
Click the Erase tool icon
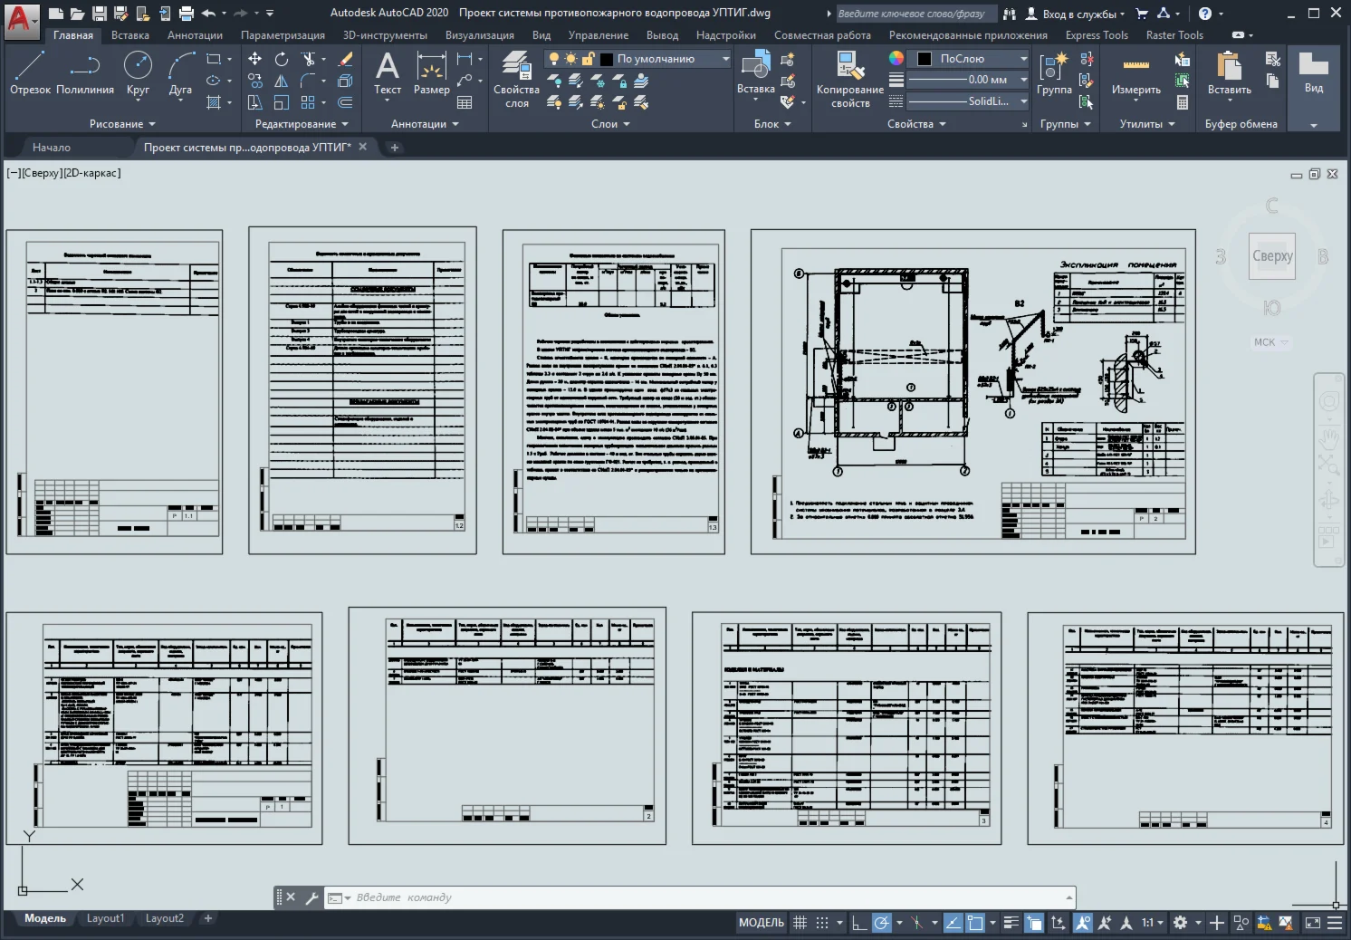345,59
